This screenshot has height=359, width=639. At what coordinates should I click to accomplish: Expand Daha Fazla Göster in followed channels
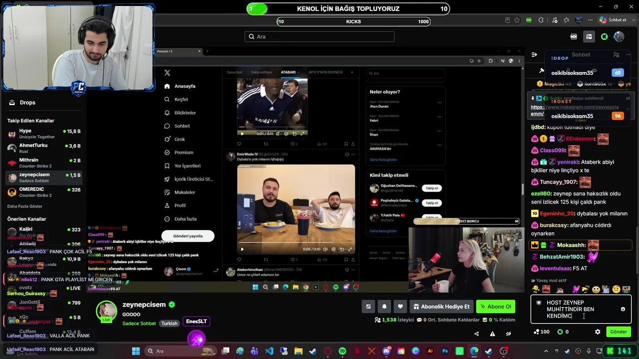[x=25, y=206]
